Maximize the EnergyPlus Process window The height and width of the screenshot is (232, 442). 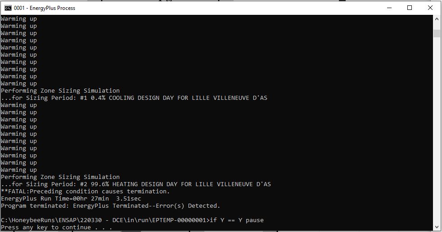coord(410,8)
